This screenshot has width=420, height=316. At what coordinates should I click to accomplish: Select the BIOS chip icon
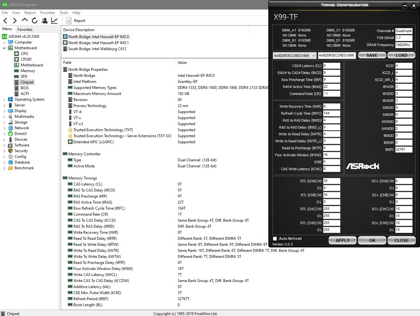point(17,88)
